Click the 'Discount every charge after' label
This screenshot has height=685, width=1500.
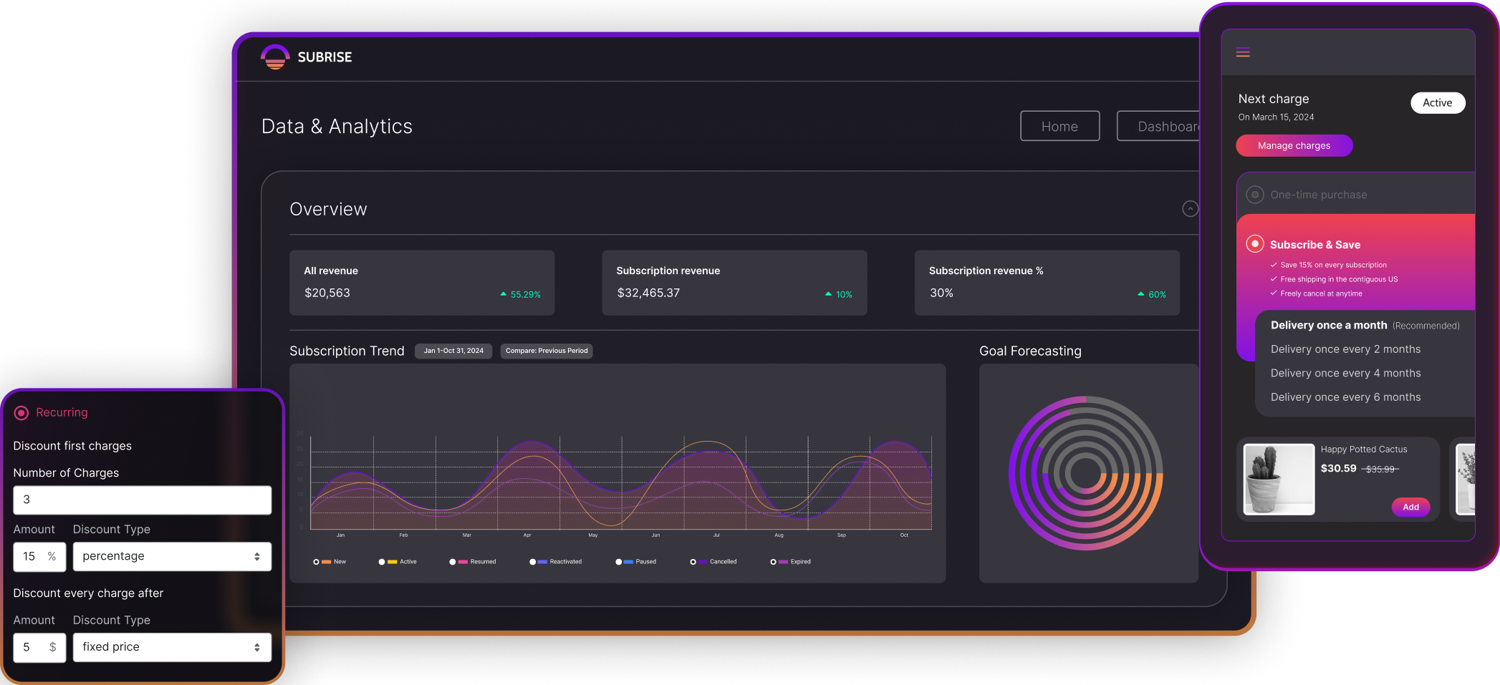click(88, 593)
